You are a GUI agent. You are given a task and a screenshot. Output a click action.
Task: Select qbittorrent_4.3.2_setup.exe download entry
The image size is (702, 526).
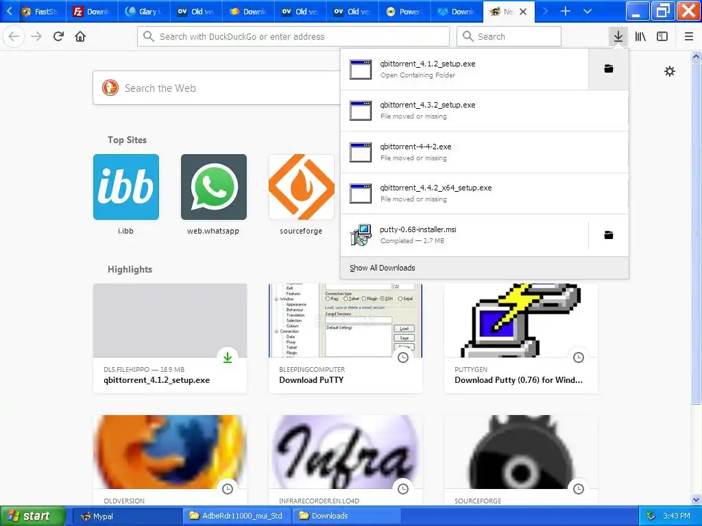coord(485,110)
